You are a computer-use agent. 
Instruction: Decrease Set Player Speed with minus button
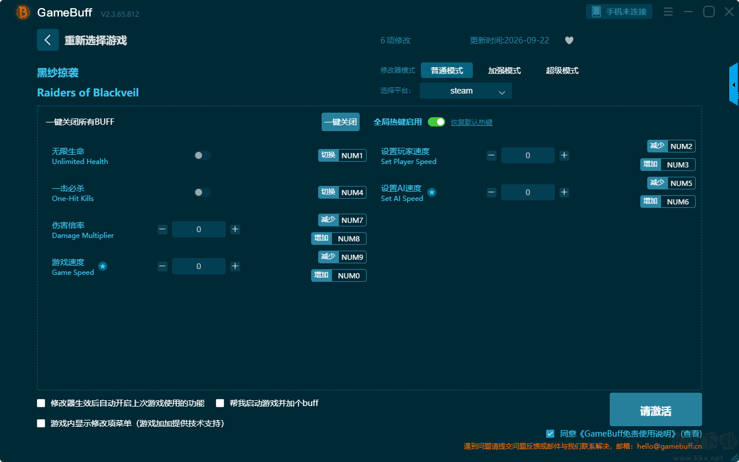click(x=491, y=155)
